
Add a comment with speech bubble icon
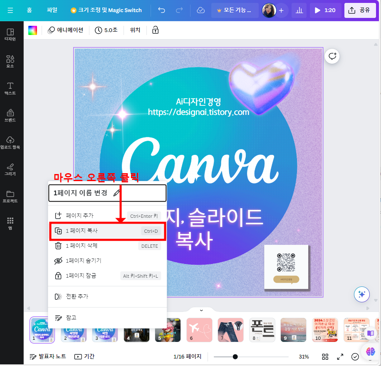pos(332,56)
